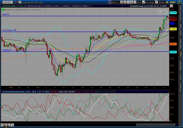Click the AUD/USD (BID) 5 d 15m label
The width and height of the screenshot is (183, 128).
pyautogui.click(x=13, y=6)
